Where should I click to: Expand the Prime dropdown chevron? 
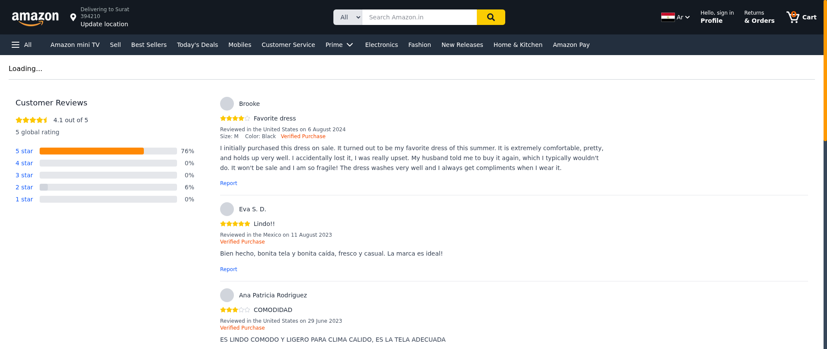click(350, 45)
